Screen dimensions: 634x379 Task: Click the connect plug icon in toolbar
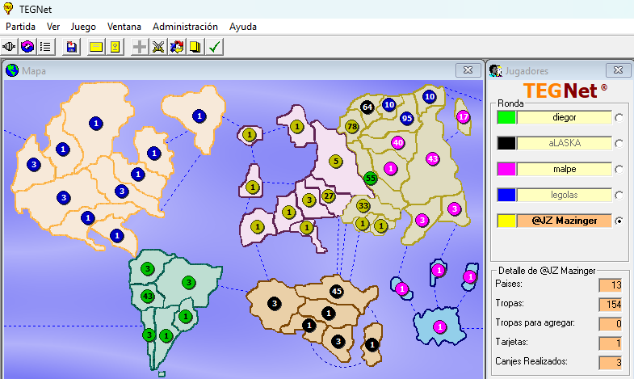pos(10,47)
